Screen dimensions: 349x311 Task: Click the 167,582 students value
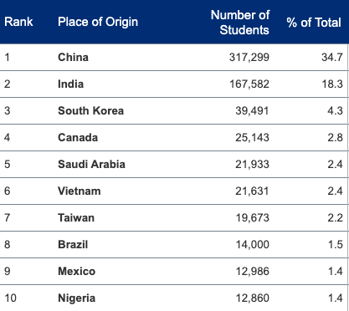pos(249,84)
